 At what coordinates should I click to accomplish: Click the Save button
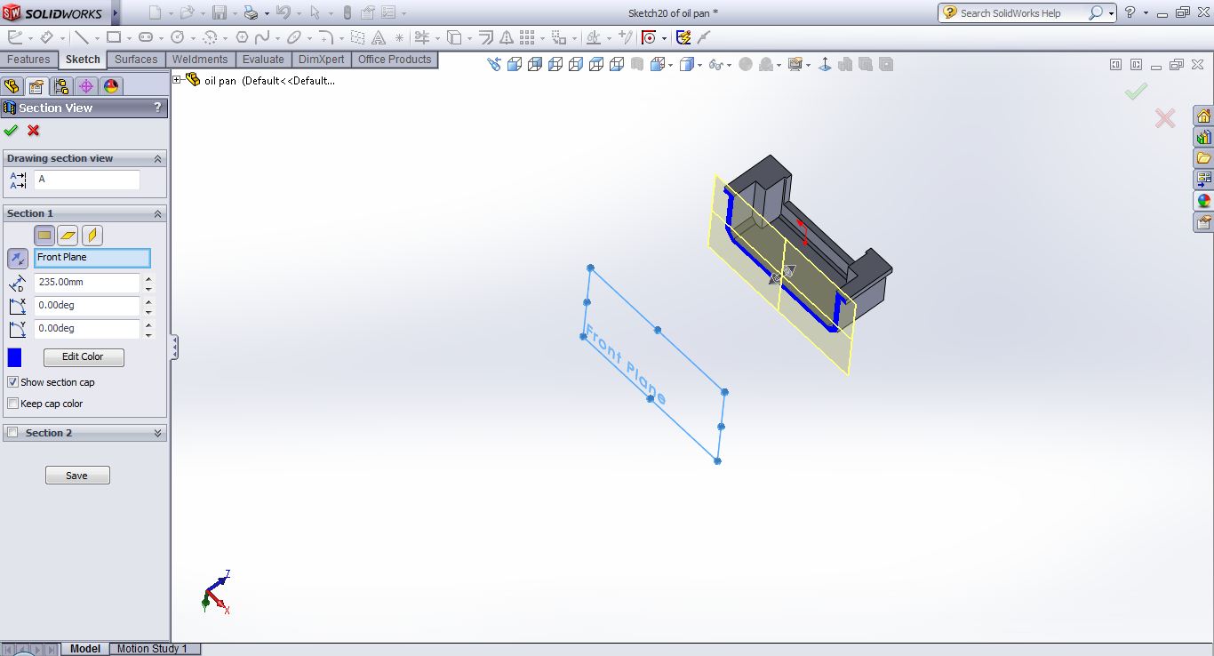[x=77, y=476]
